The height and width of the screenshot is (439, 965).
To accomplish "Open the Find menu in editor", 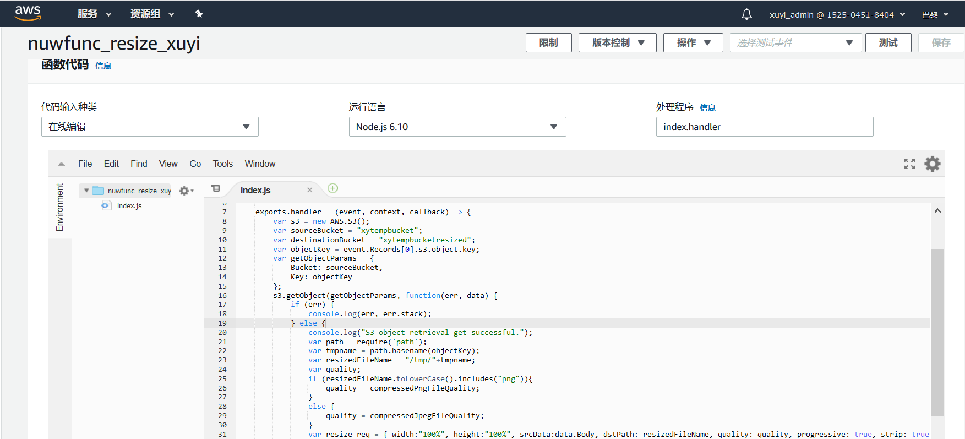I will point(139,164).
